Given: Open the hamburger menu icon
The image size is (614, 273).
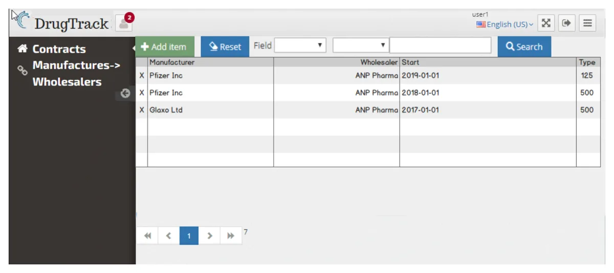Looking at the screenshot, I should point(587,23).
